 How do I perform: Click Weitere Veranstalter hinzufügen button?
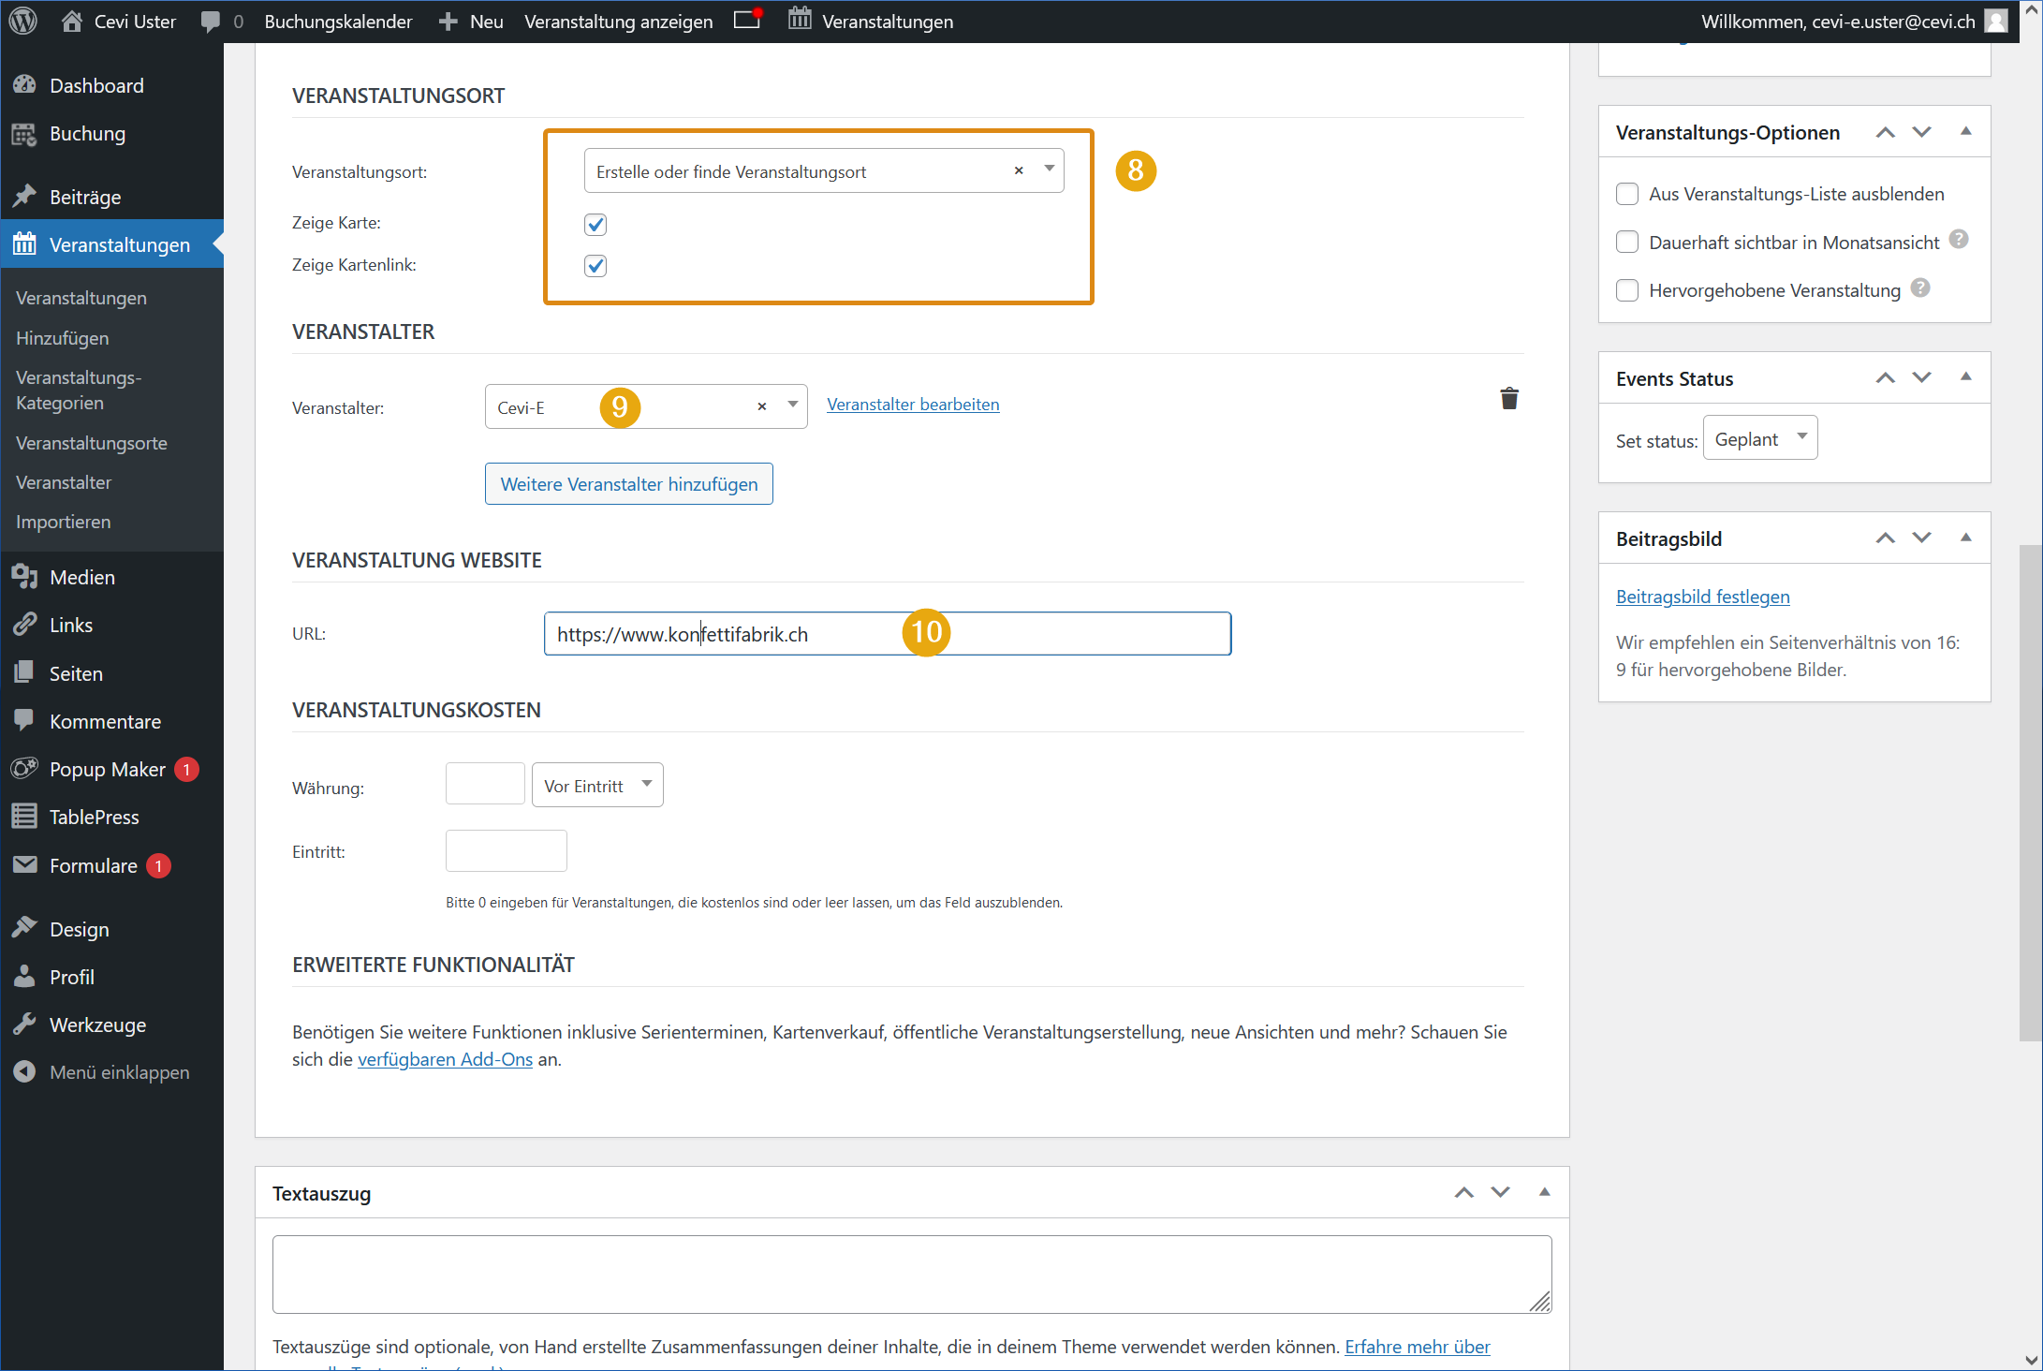[628, 484]
